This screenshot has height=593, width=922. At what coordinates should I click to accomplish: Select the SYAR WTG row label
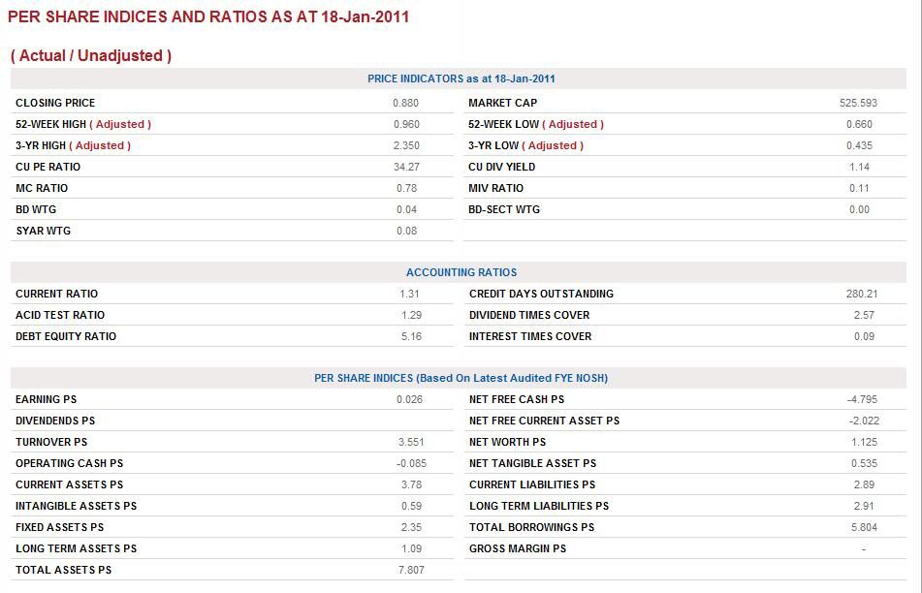[x=43, y=231]
